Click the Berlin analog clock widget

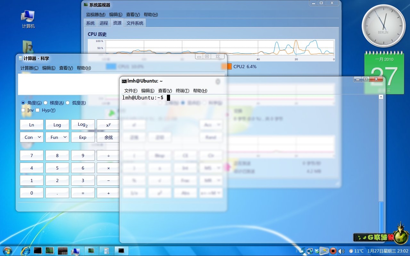coord(383,26)
